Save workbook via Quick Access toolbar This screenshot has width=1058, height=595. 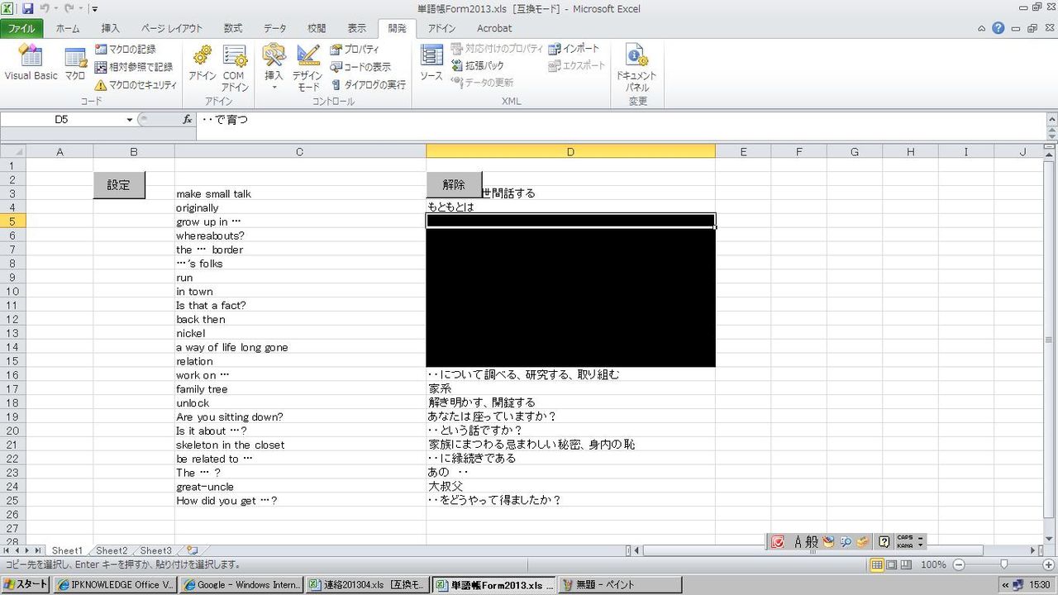27,8
